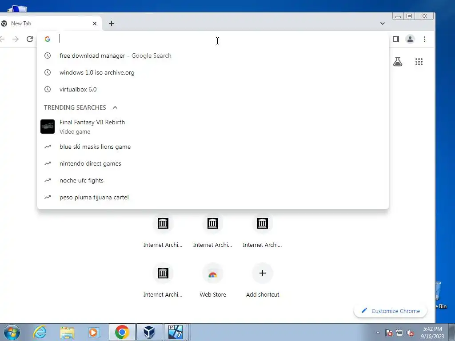Click trending arrow icon beside 'noche ufc fights'

48,180
